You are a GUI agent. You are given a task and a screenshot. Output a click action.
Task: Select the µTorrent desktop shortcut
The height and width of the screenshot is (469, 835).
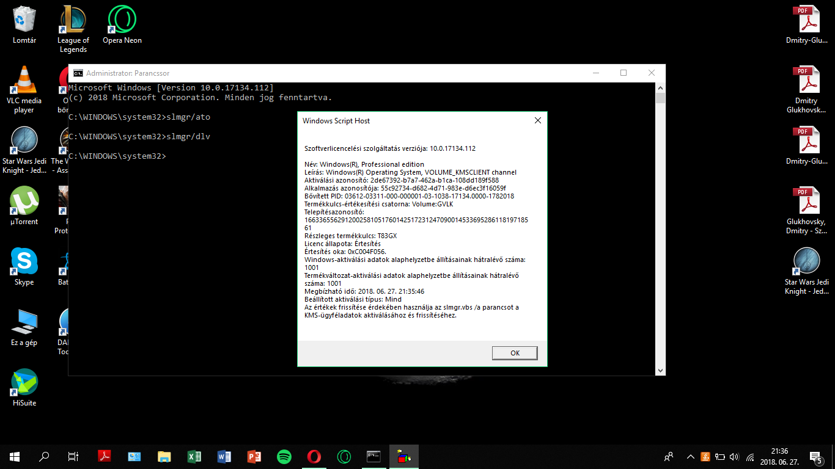24,206
